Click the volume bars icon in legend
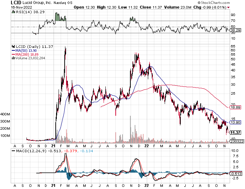Viewport: 245px width, 189px height. point(13,58)
